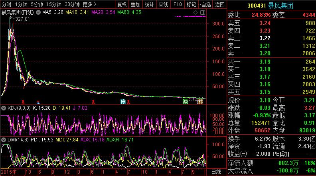The width and height of the screenshot is (316, 176).
Task: Click the 收益(三) -2.000 value
Action: click(262, 154)
